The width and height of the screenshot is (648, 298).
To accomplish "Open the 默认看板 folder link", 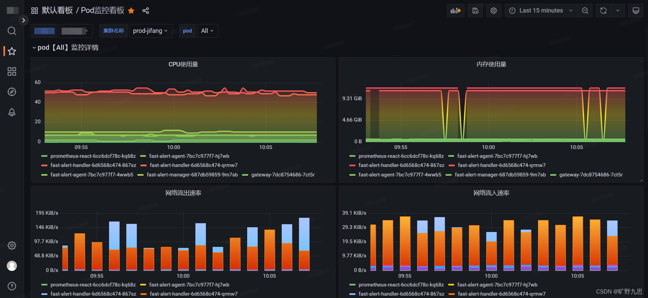I will click(x=57, y=10).
